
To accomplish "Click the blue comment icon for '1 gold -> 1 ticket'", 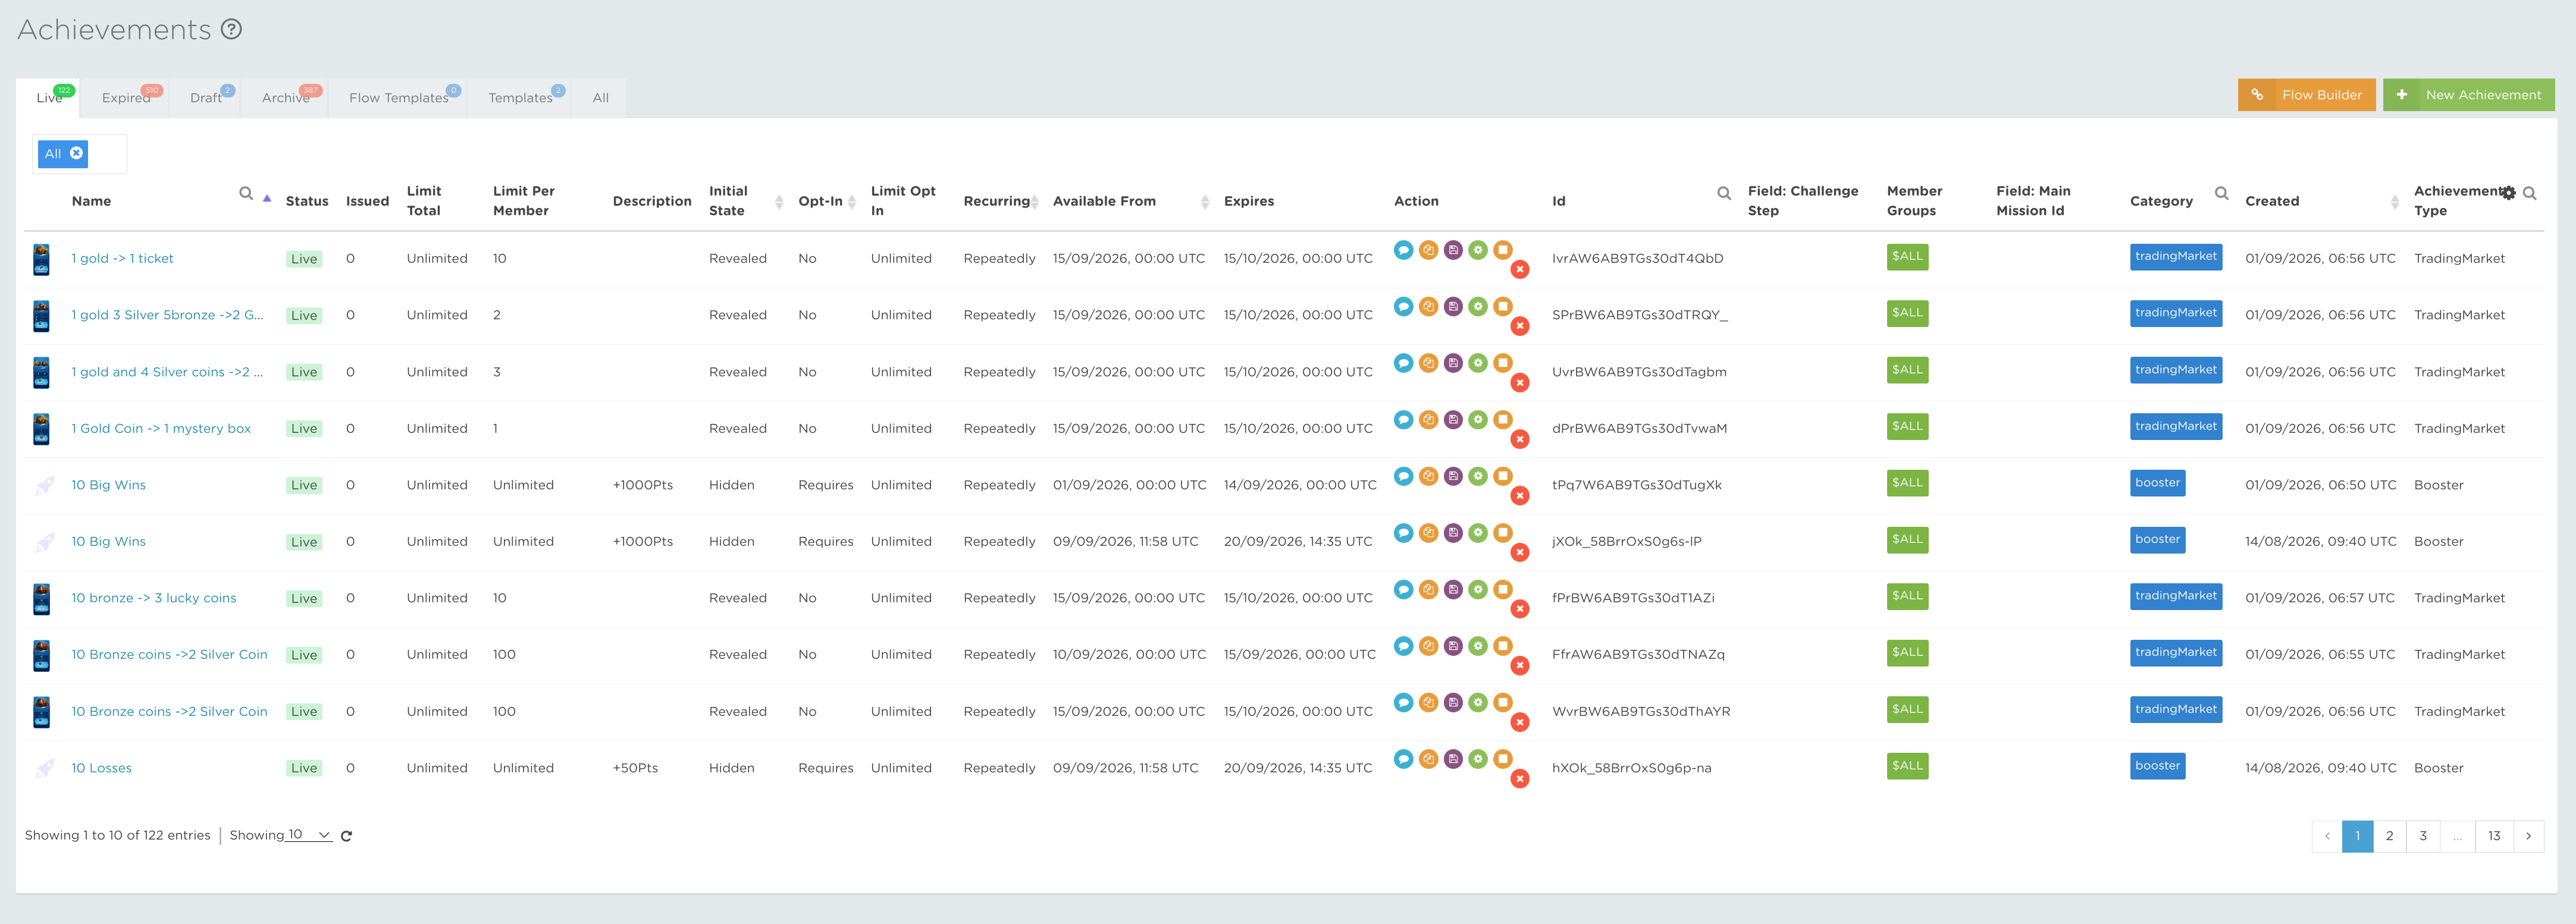I will click(1403, 250).
